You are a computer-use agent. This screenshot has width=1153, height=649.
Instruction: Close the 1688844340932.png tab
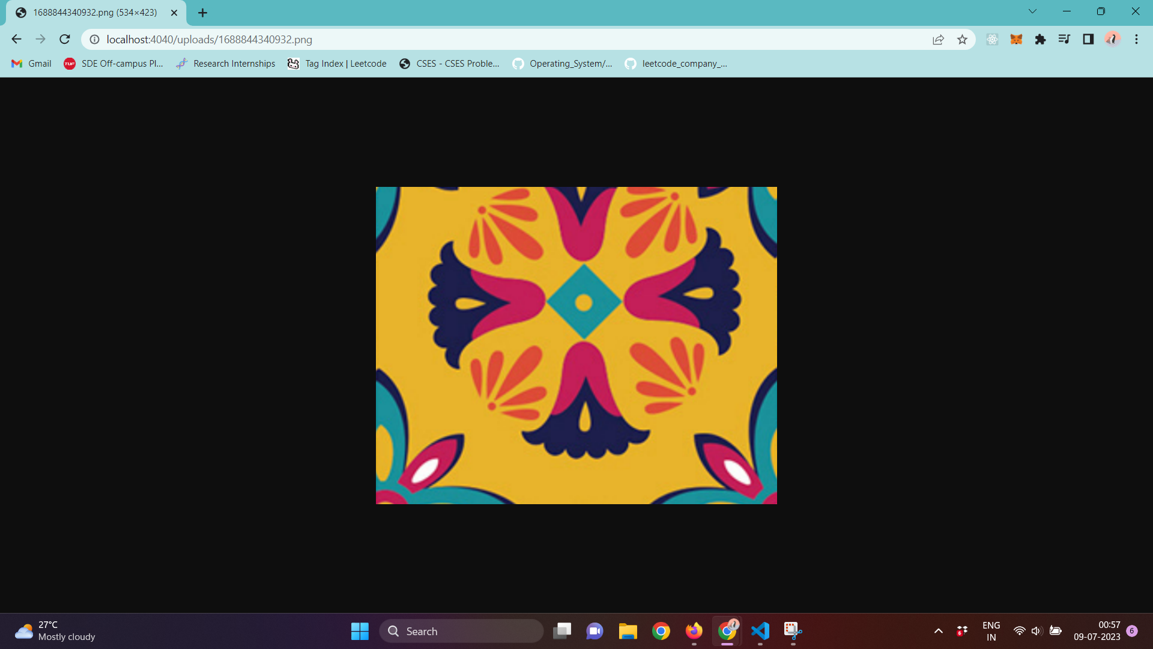click(174, 13)
